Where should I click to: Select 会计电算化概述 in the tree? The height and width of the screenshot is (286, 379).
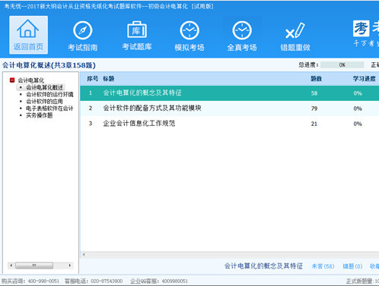pos(45,87)
